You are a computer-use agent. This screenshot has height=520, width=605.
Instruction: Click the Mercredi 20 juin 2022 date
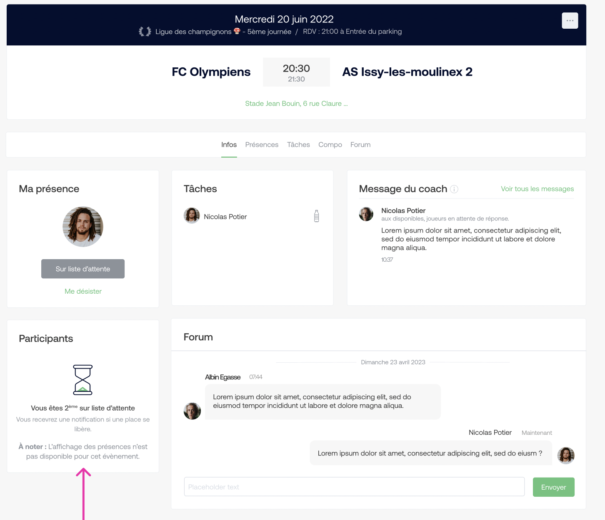(x=284, y=19)
